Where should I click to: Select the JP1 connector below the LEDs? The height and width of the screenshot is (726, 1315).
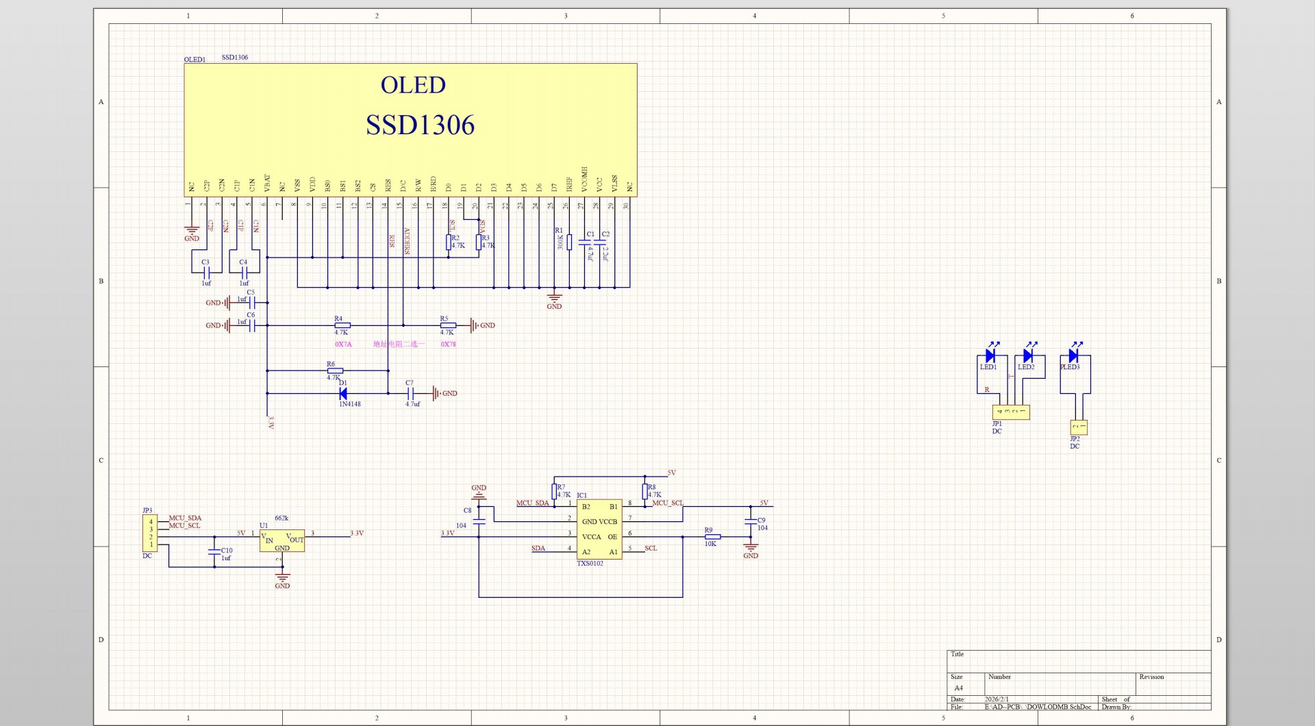1011,412
